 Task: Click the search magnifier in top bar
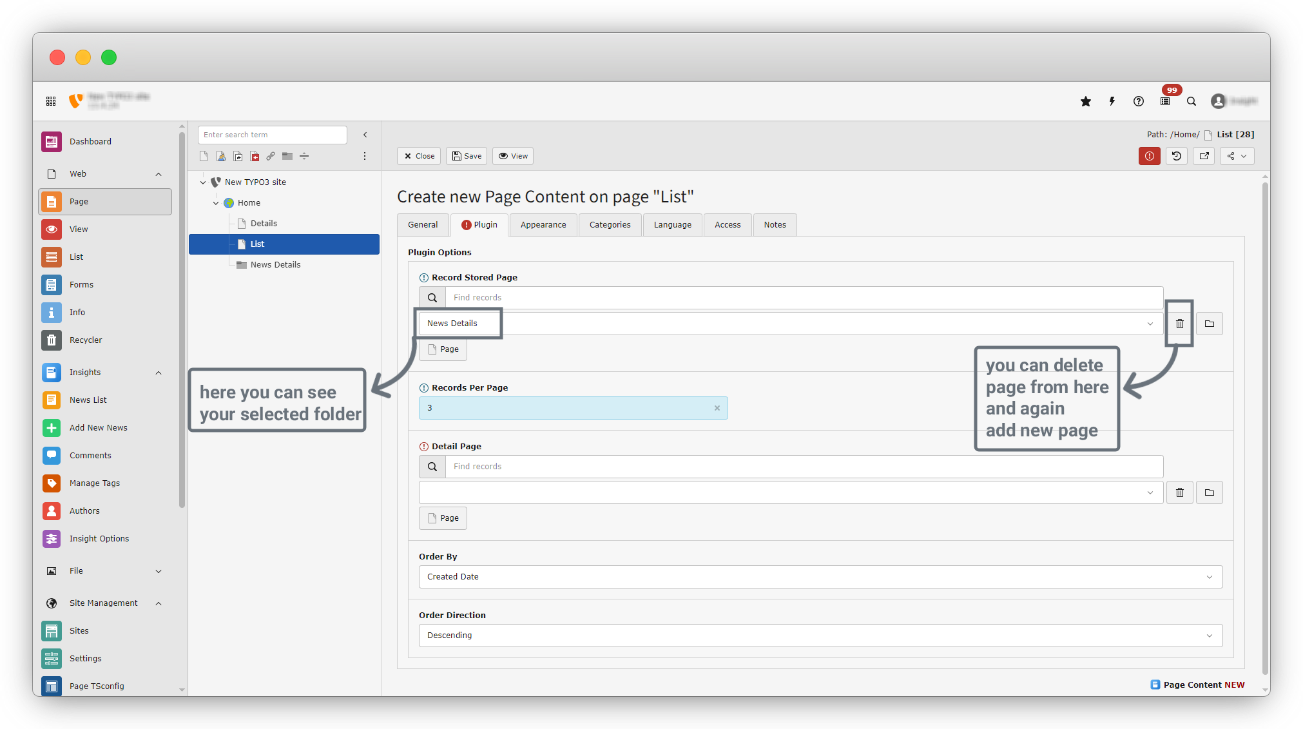(x=1192, y=101)
